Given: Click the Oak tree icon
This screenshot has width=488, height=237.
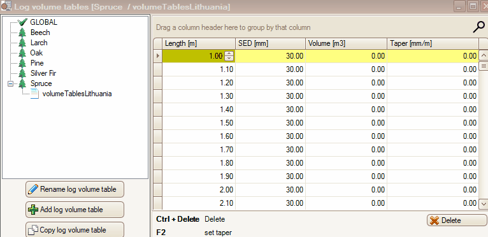Looking at the screenshot, I should tap(22, 53).
